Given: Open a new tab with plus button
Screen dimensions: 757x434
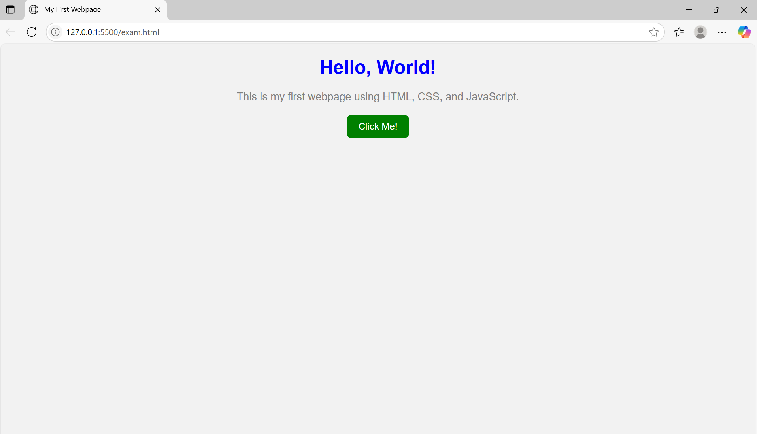Looking at the screenshot, I should [x=177, y=9].
